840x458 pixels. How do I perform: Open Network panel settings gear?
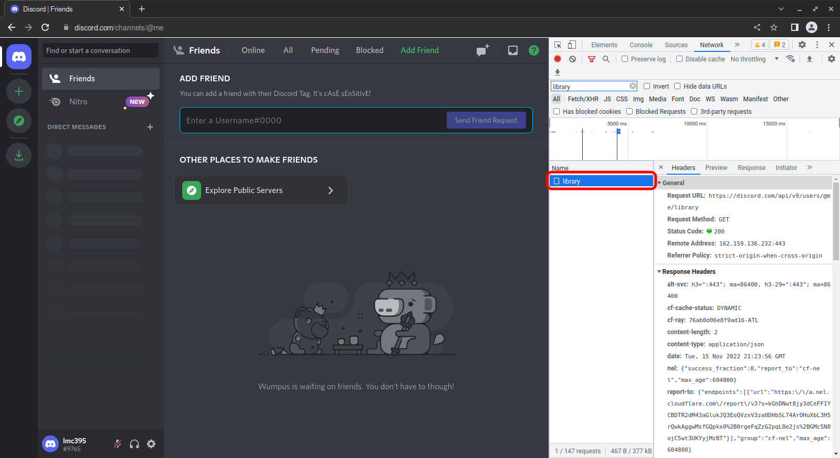(x=832, y=59)
